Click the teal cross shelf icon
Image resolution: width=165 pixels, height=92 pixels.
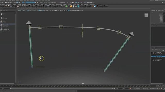coord(78,6)
